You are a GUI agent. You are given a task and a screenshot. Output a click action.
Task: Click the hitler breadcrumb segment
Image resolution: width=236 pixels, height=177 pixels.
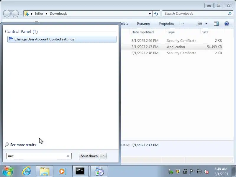click(39, 14)
